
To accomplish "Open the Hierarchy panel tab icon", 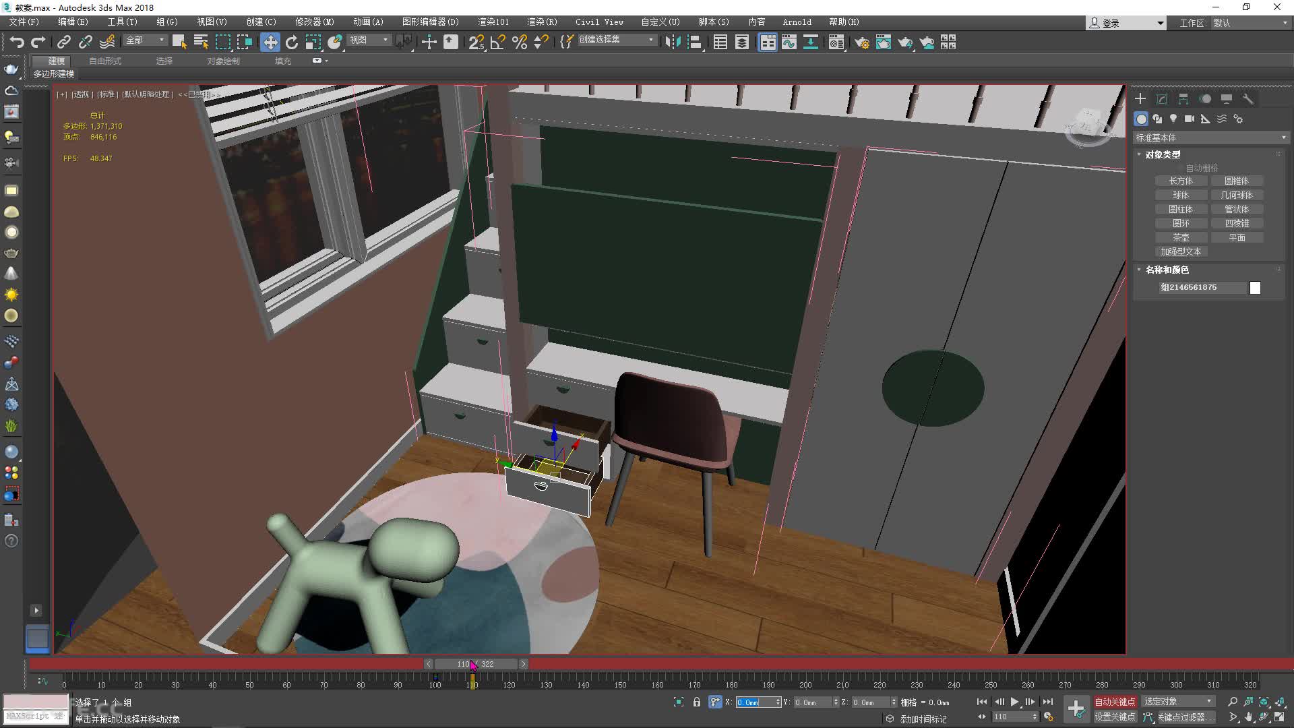I will [x=1183, y=99].
